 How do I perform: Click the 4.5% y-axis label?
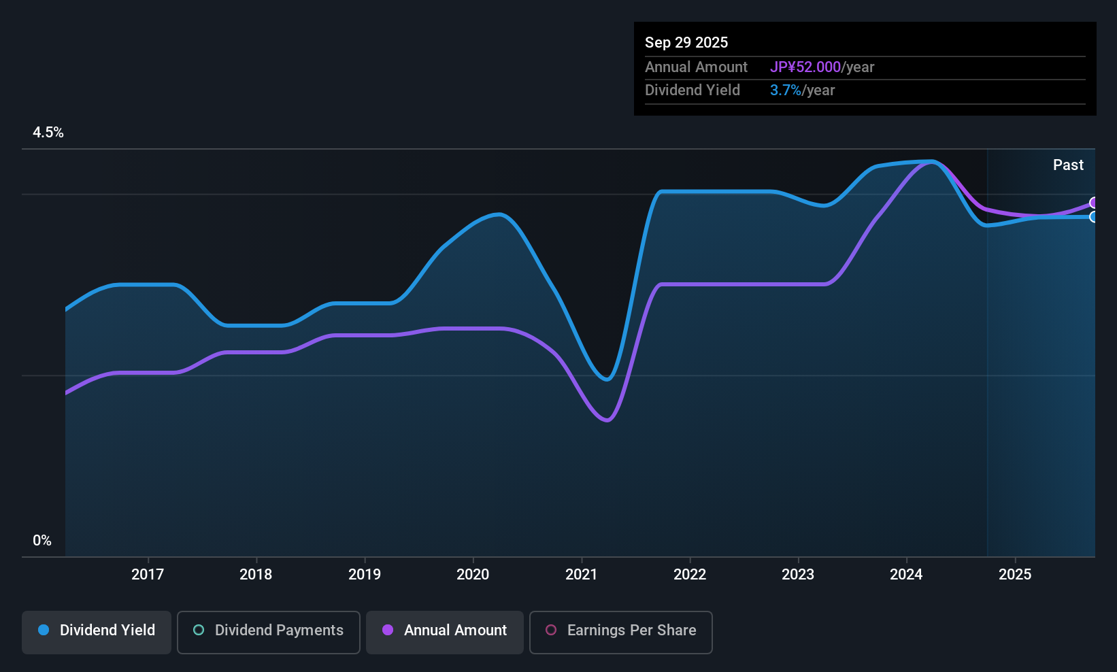pyautogui.click(x=48, y=133)
